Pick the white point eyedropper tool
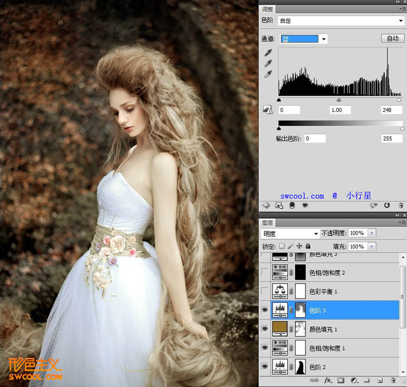Image resolution: width=407 pixels, height=387 pixels. tap(268, 74)
